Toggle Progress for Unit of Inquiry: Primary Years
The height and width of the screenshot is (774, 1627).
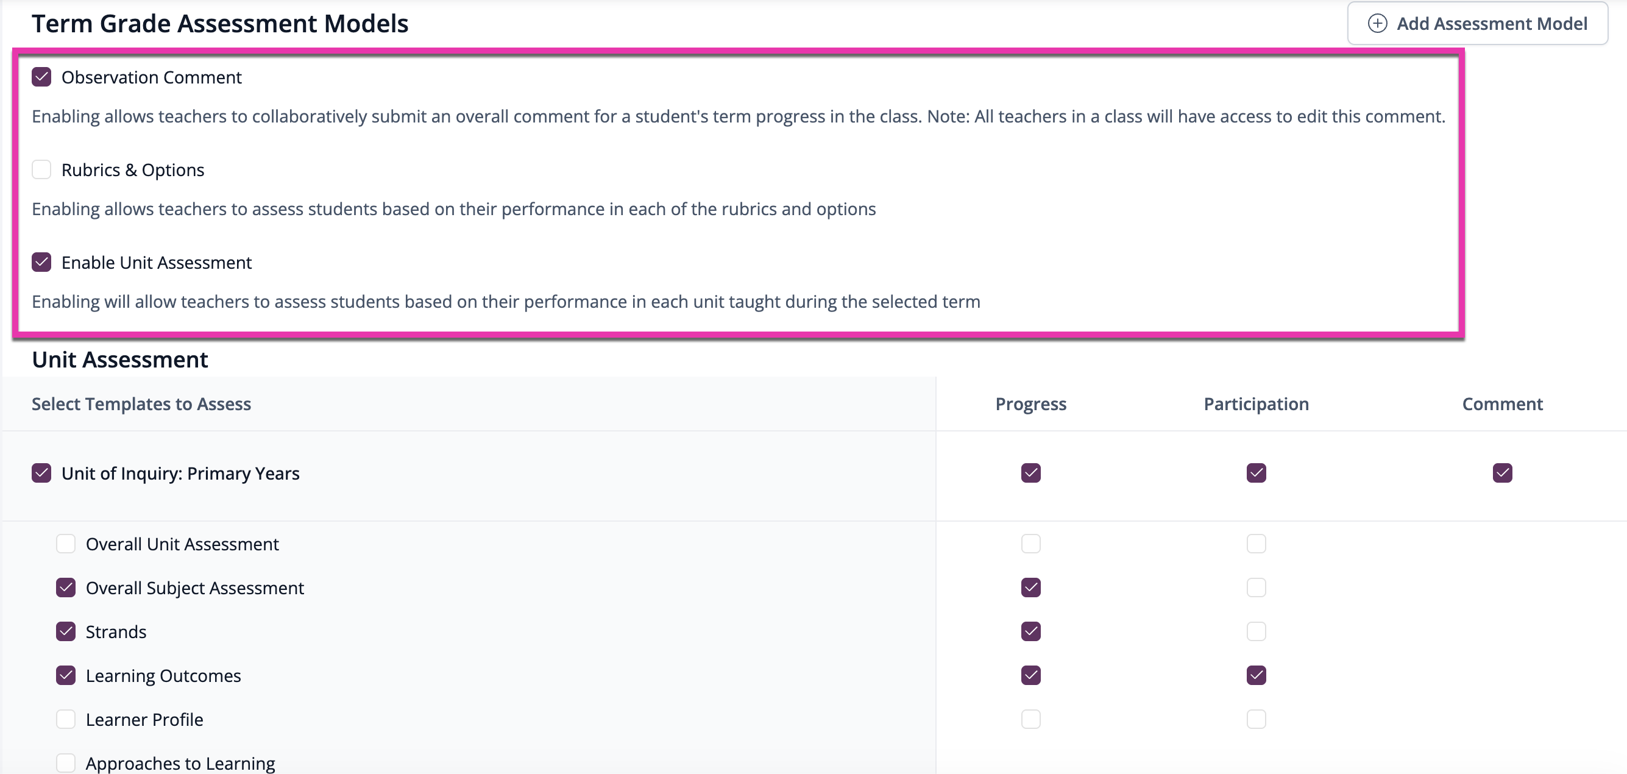point(1031,472)
